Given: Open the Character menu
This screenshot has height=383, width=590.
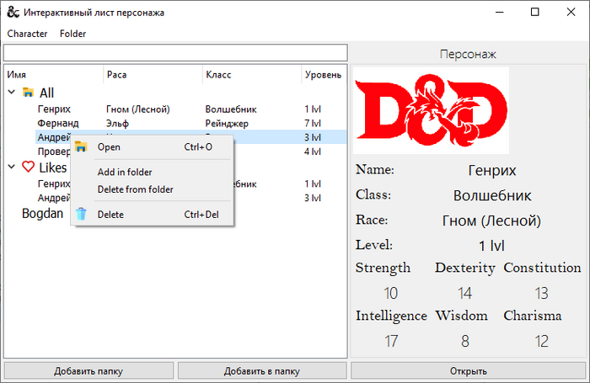Looking at the screenshot, I should 27,34.
